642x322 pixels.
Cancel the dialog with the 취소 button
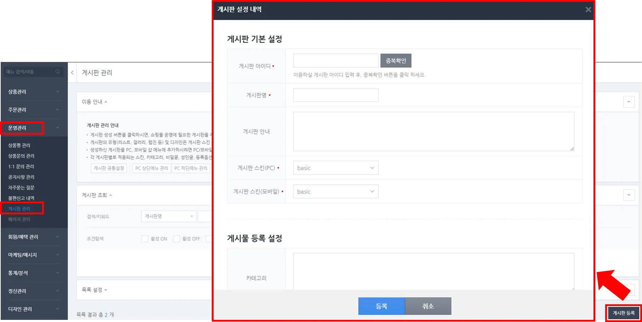tap(428, 306)
